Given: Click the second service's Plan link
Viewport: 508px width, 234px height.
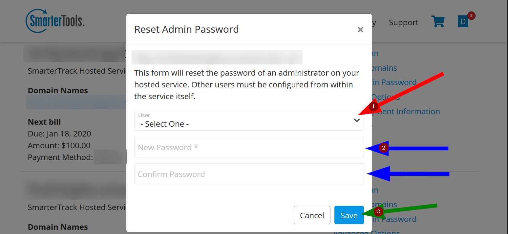Looking at the screenshot, I should (x=375, y=190).
